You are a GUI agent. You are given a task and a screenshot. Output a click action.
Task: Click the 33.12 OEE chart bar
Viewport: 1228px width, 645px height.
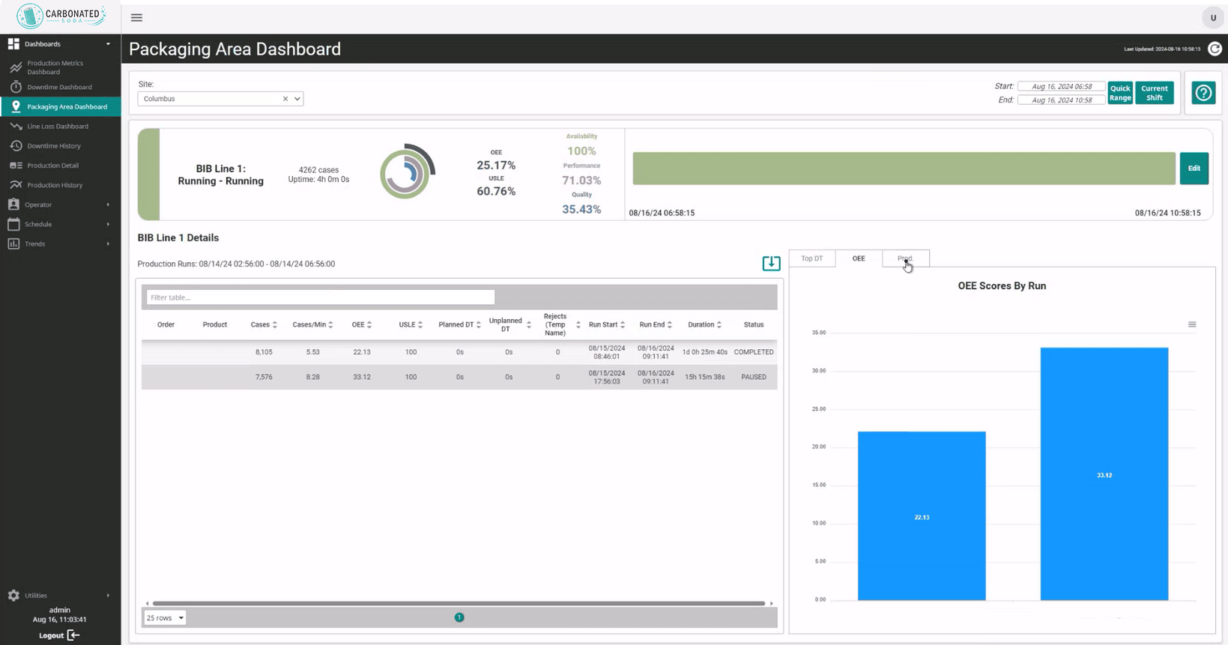tap(1104, 473)
